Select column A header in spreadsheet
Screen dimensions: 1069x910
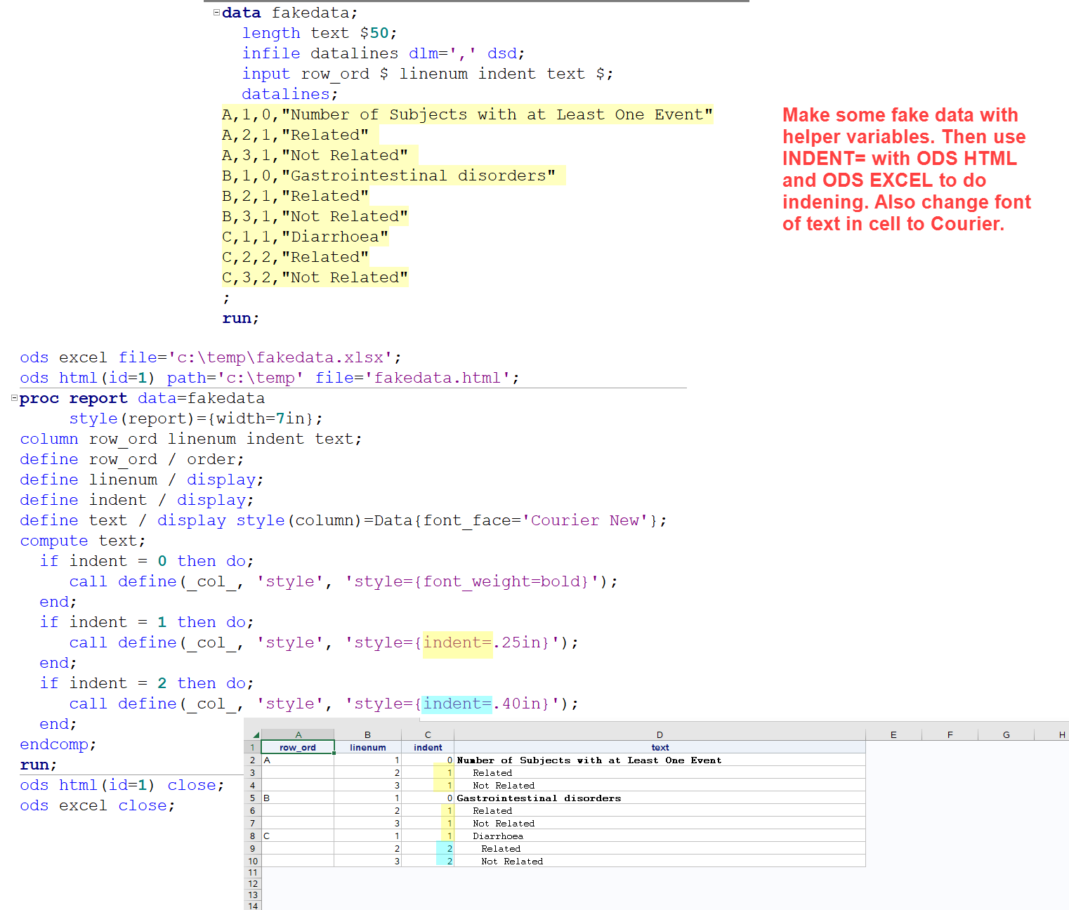298,734
